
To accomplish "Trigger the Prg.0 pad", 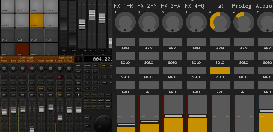I will [7, 35].
